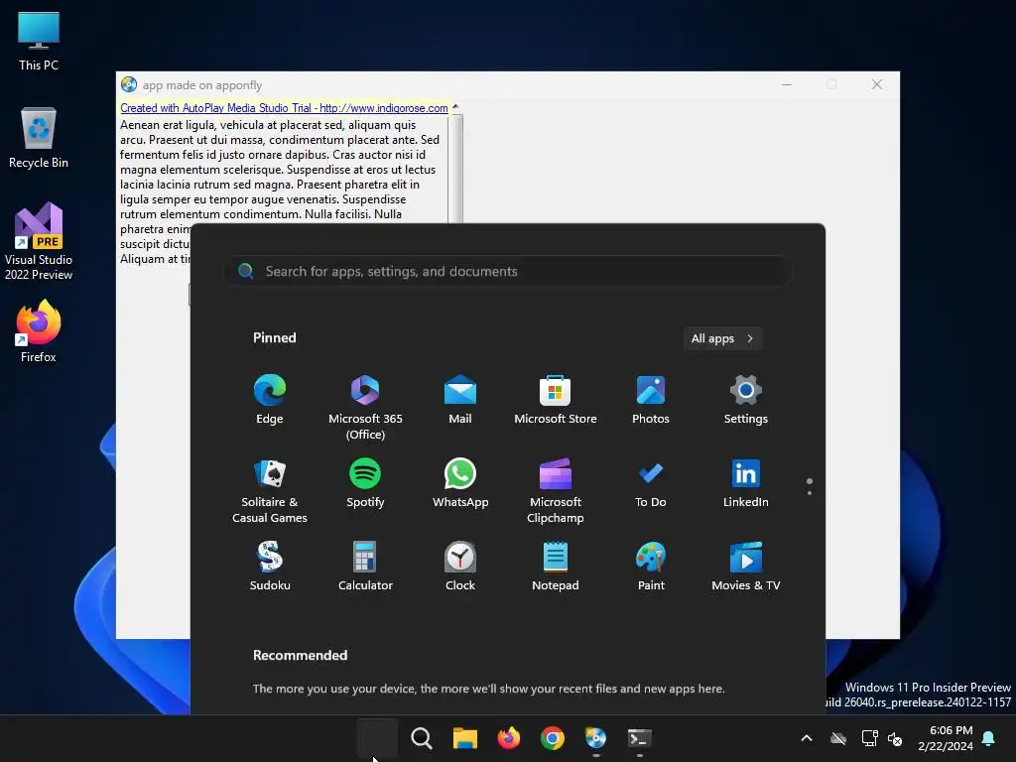Show all apps in Start menu
The height and width of the screenshot is (762, 1016).
722,338
